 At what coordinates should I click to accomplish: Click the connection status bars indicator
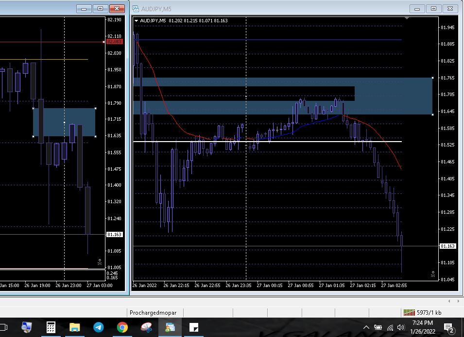click(409, 313)
